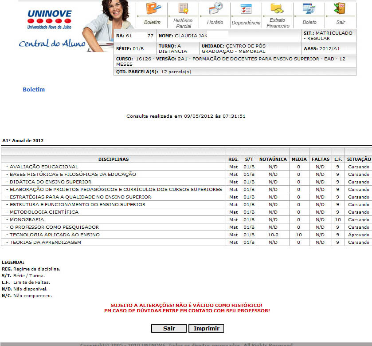Click the student name CLAUDIA JAK
The height and width of the screenshot is (346, 372).
click(x=191, y=36)
